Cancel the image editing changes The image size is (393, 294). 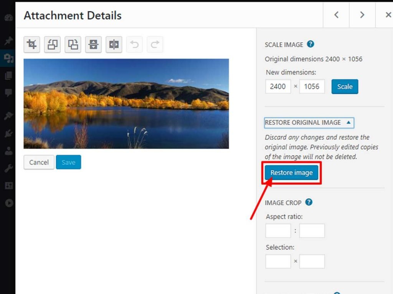pos(38,162)
